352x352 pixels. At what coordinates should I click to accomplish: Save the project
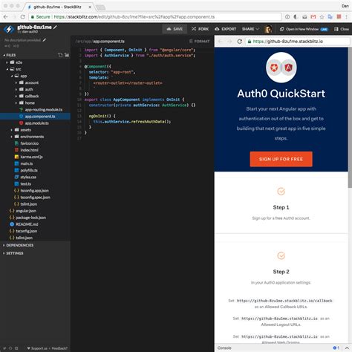click(175, 29)
